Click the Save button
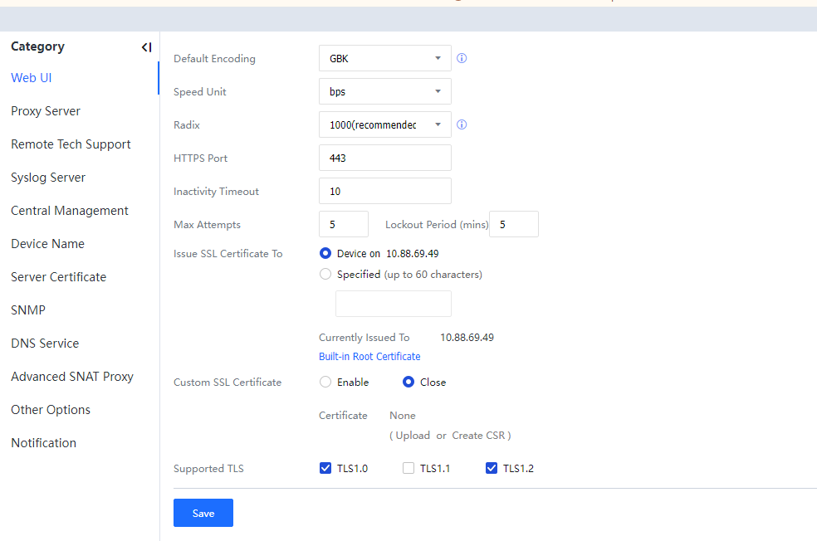The image size is (817, 541). click(203, 513)
